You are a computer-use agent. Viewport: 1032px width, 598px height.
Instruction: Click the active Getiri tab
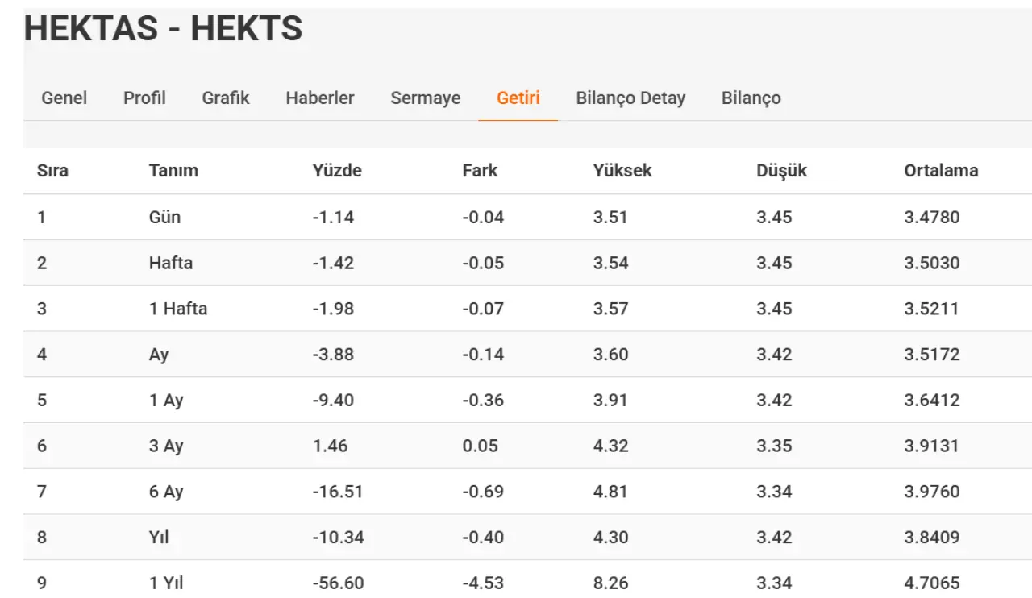coord(518,98)
